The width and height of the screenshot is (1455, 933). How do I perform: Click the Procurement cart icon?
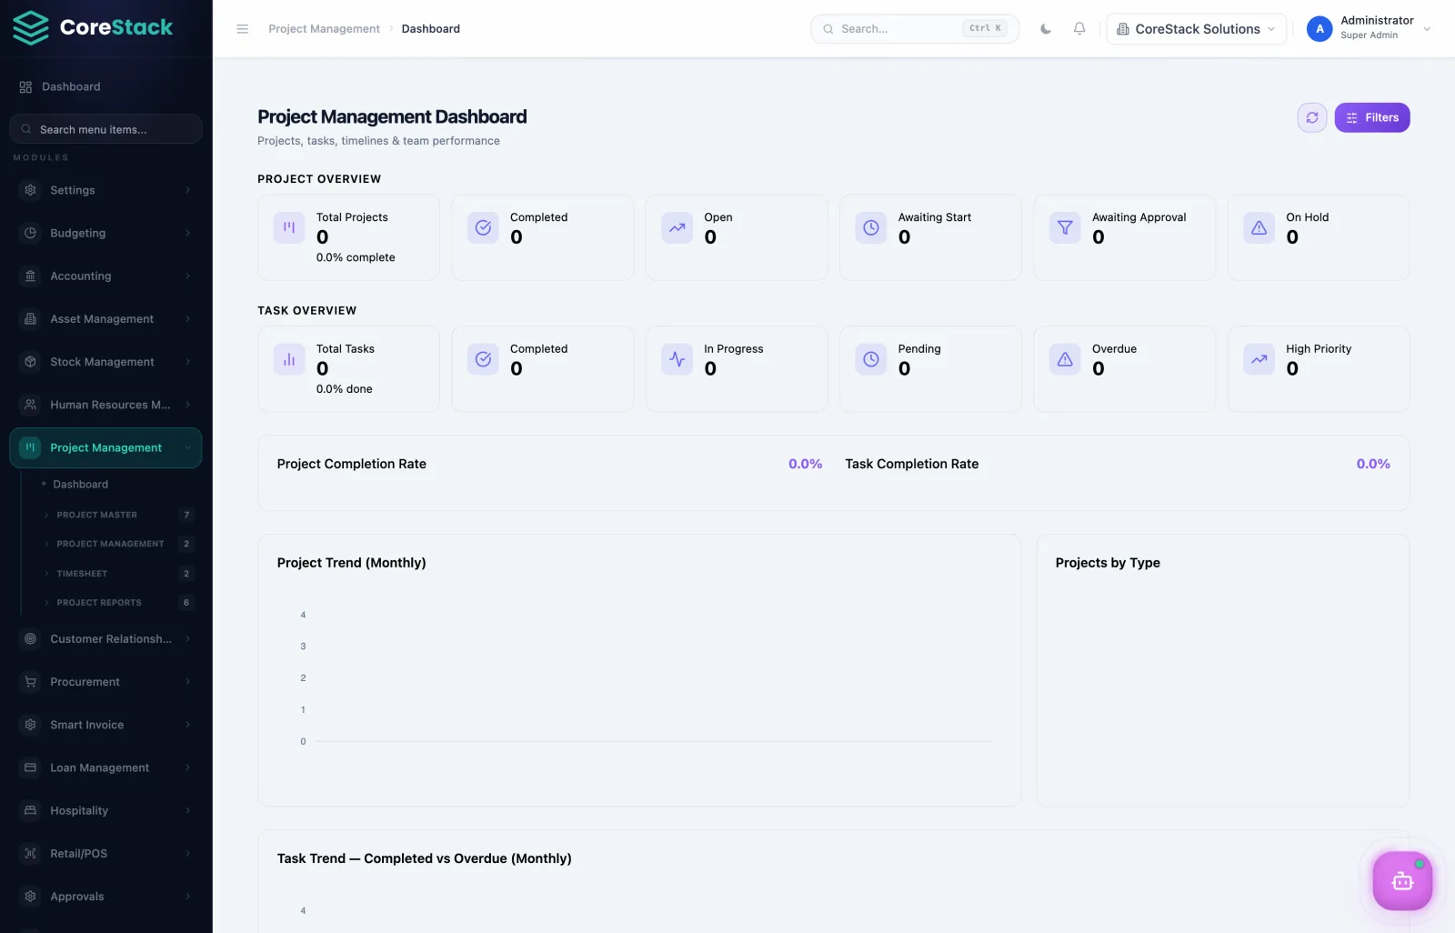(31, 682)
